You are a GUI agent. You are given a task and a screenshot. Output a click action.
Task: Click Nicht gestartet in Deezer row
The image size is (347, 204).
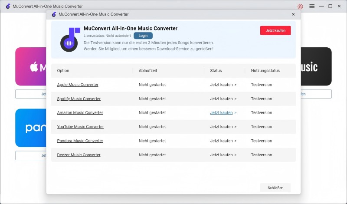click(x=152, y=155)
